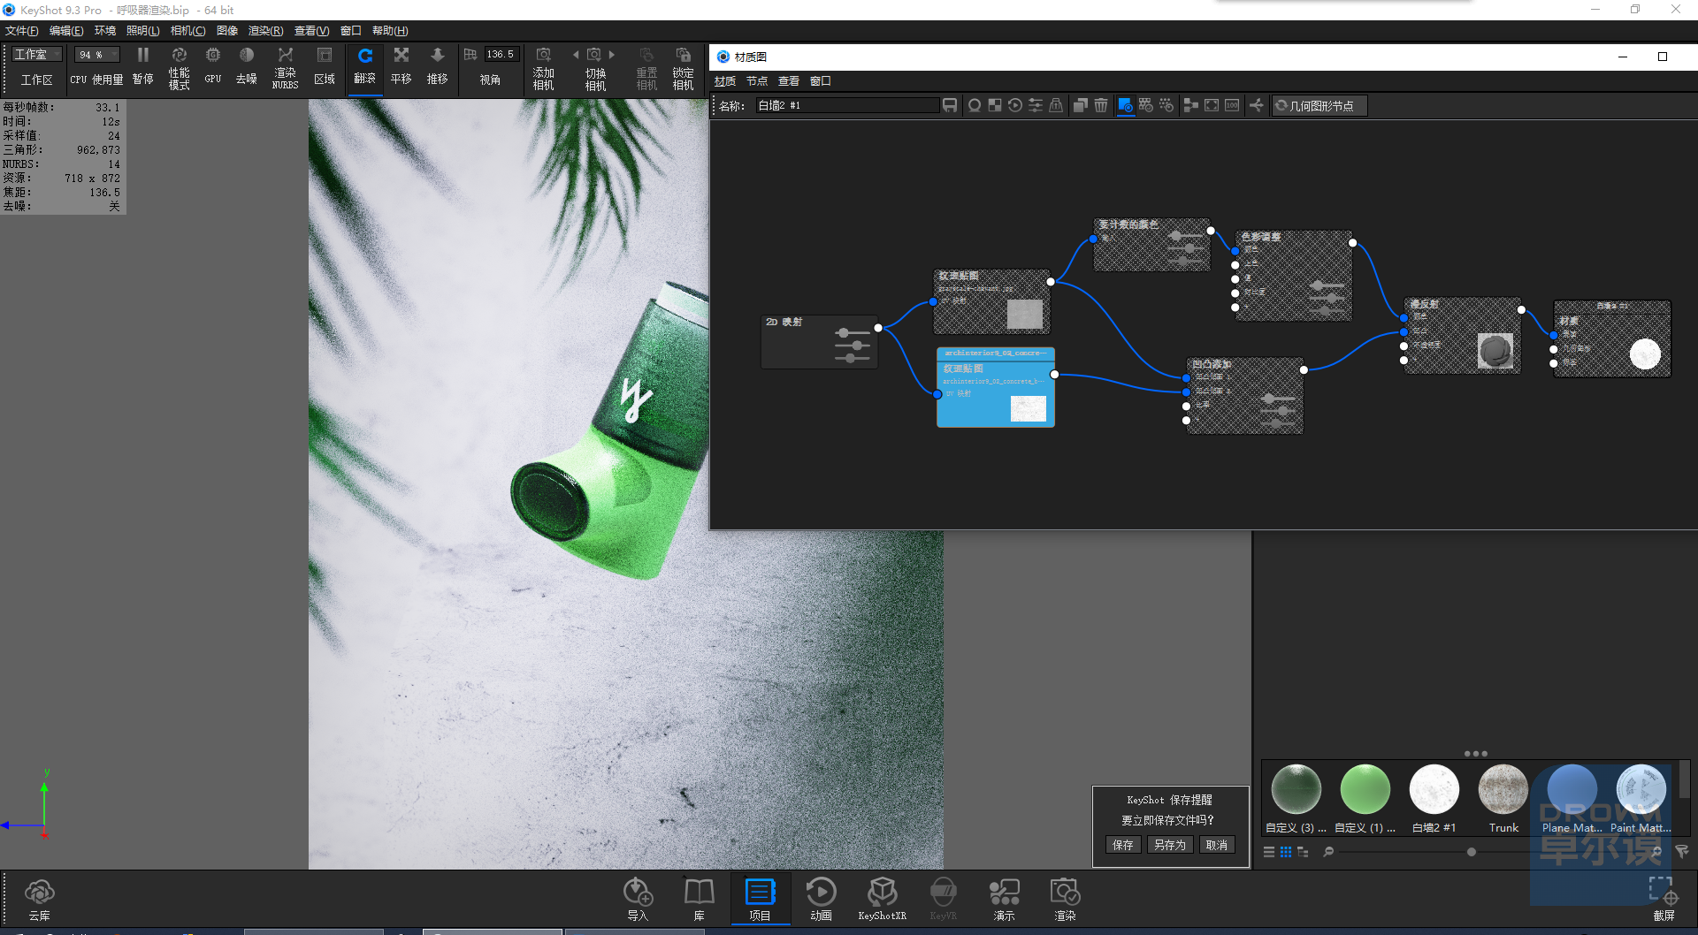Click the checkerboard texture icon in graph toolbar

[x=995, y=106]
